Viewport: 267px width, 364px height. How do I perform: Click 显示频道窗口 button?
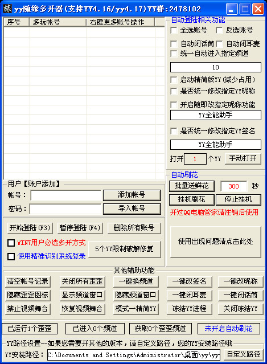[x=83, y=295]
